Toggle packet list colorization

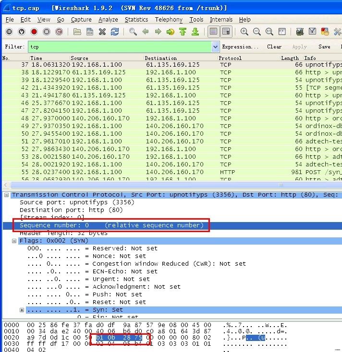213,32
